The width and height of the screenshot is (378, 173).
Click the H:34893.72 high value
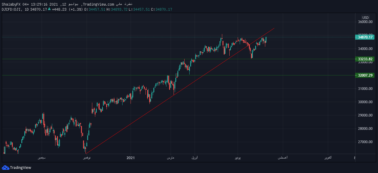coord(117,9)
